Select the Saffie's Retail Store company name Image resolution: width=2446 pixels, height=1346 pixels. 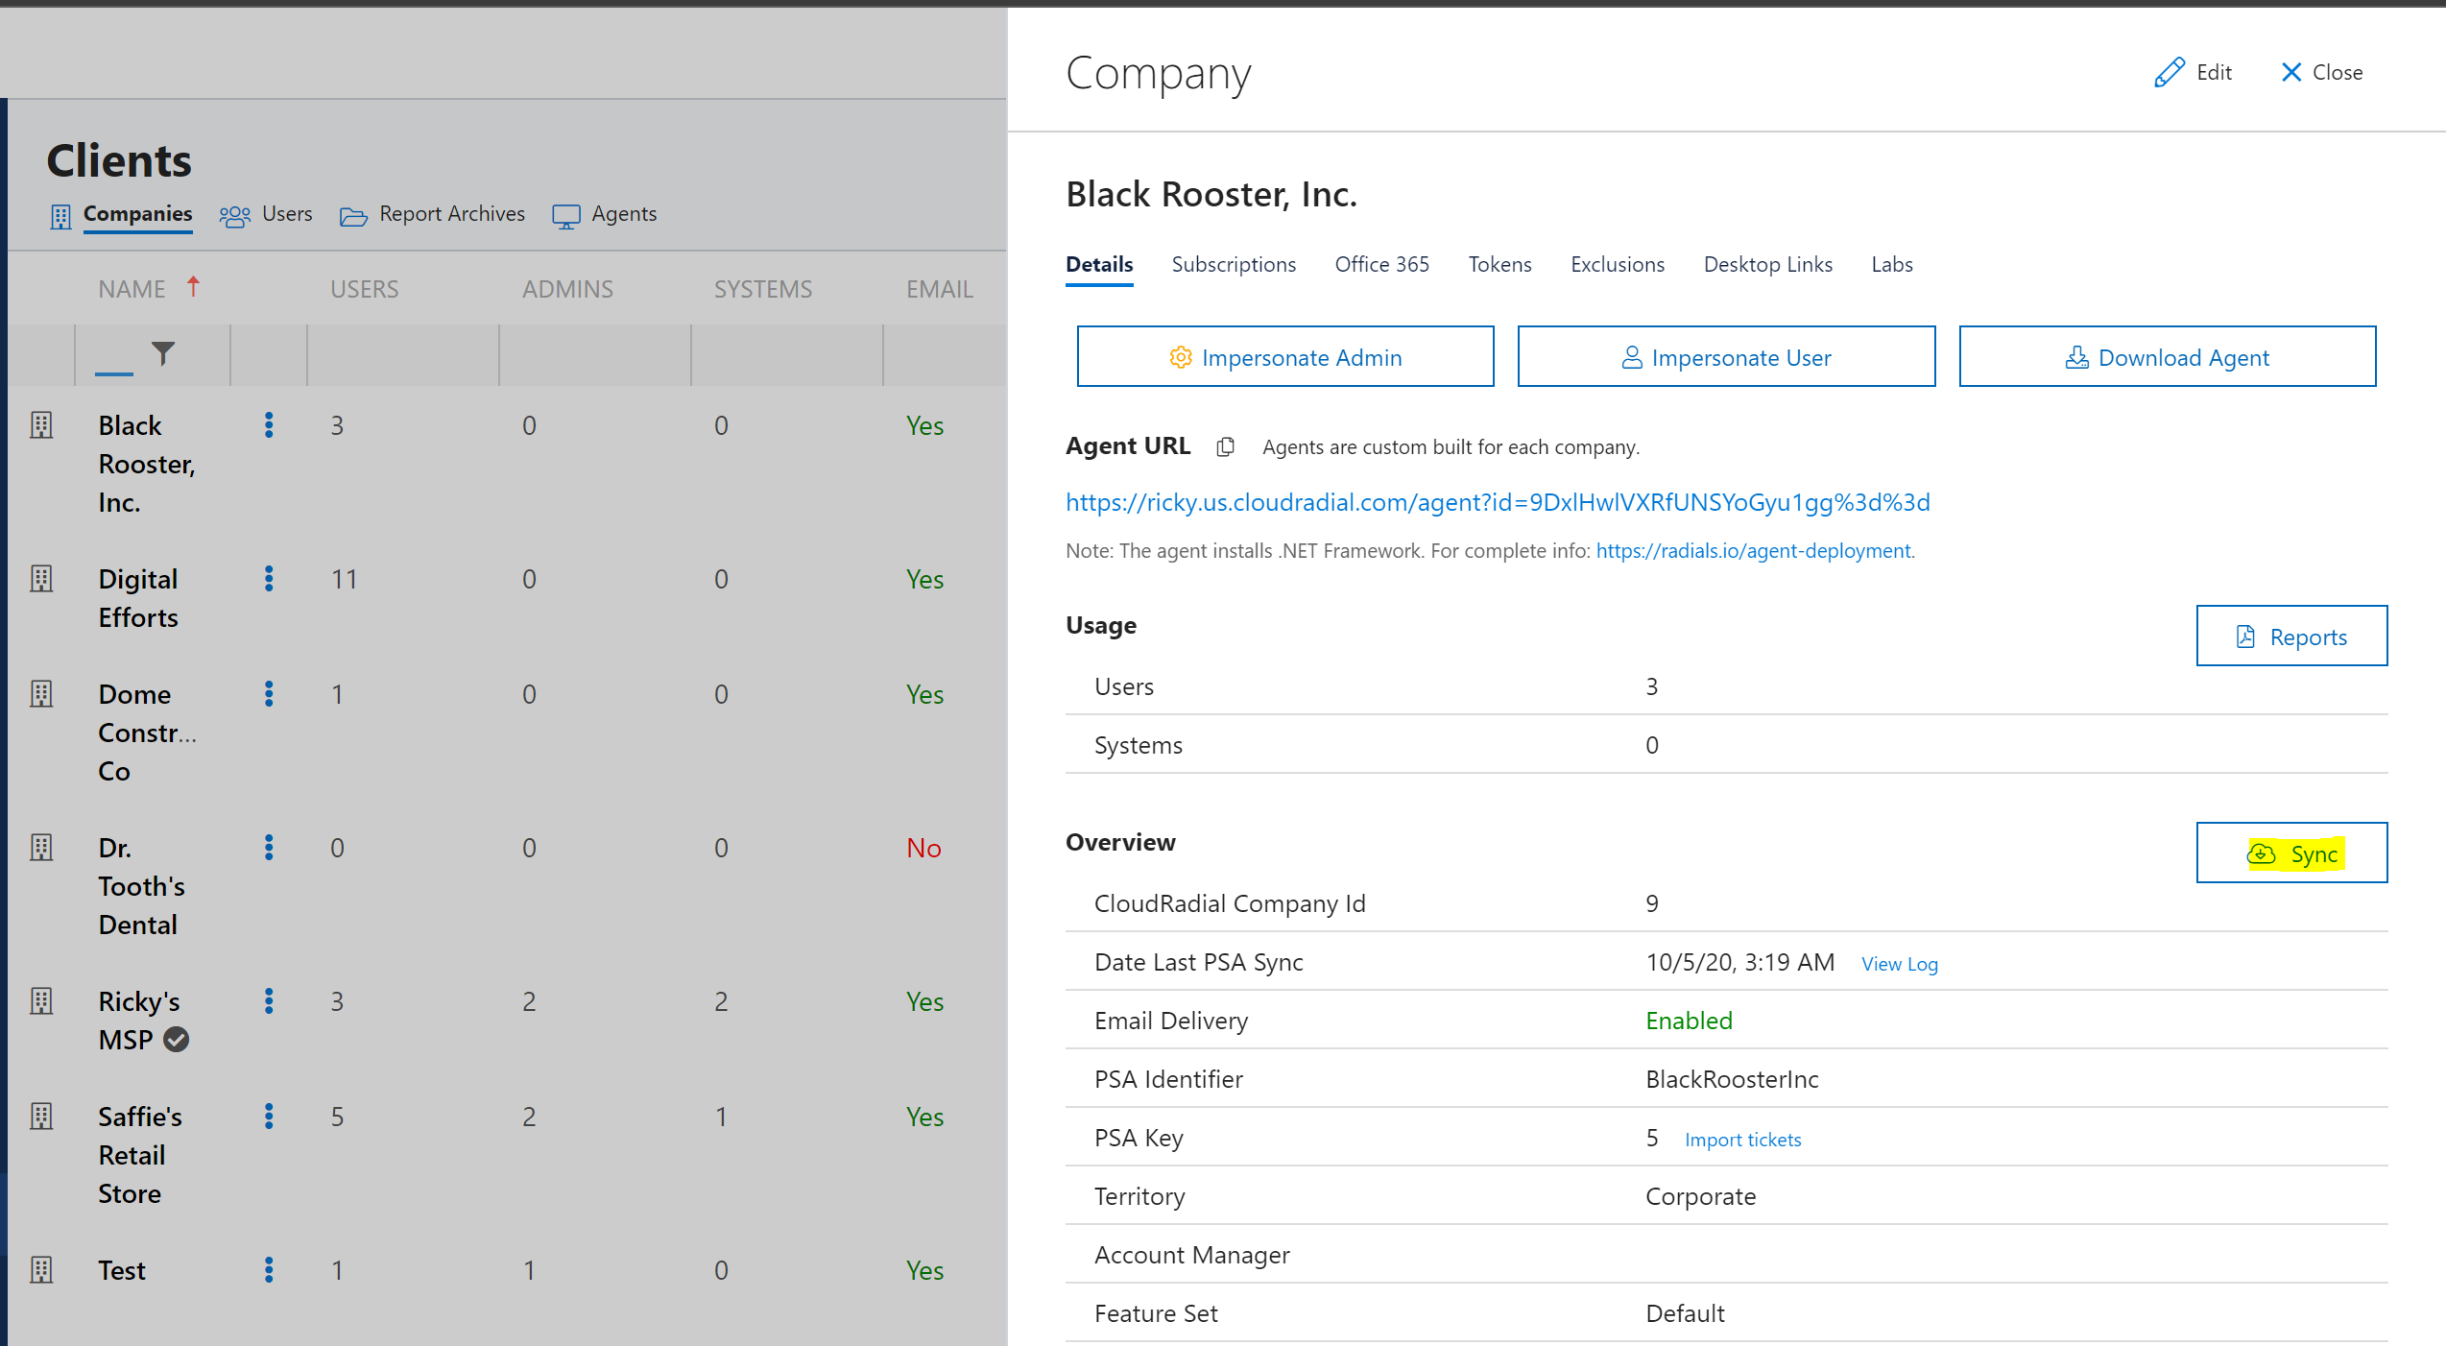pos(140,1155)
